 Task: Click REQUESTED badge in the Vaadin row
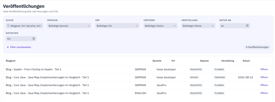196,69
